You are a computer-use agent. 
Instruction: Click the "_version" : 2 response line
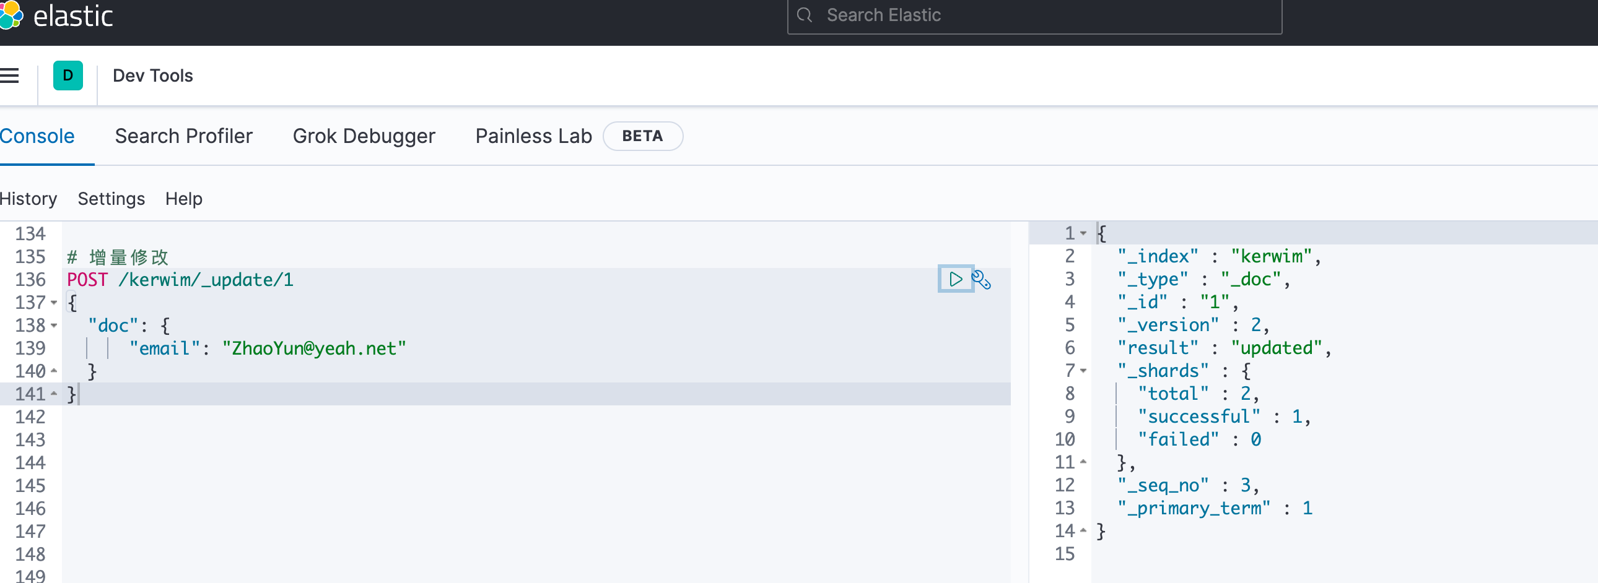[1194, 325]
